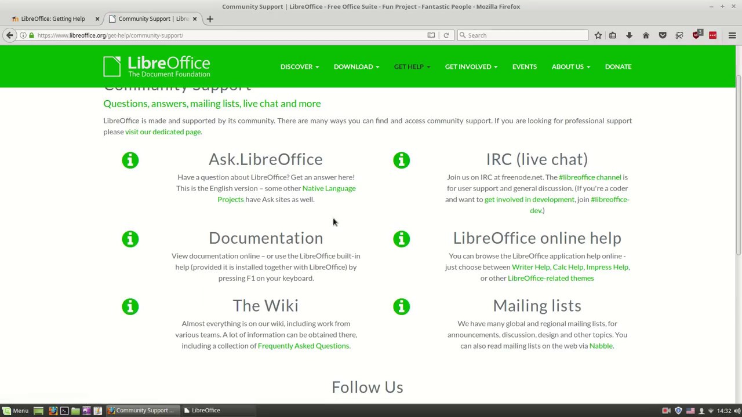The image size is (742, 417).
Task: Click the info icon beside Ask.LibreOffice
Action: click(130, 160)
